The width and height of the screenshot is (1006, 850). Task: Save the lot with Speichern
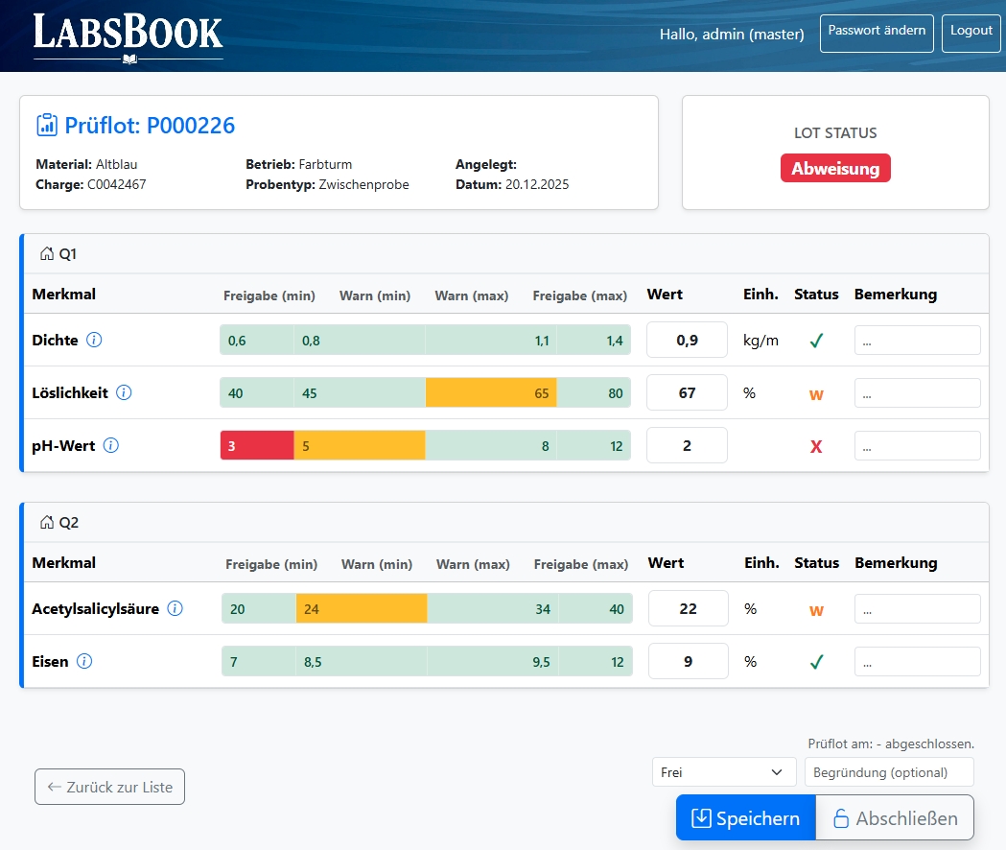click(x=745, y=817)
